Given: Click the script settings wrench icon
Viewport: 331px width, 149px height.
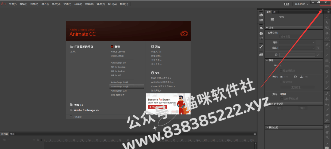Looking at the screenshot, I should click(x=318, y=48).
